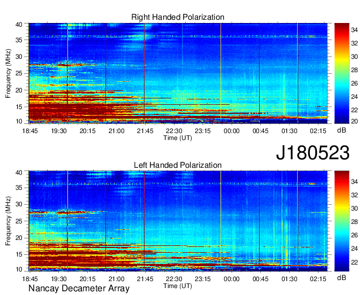
Task: Click the 30 MHz tick on lower frequency axis
Action: [19, 204]
